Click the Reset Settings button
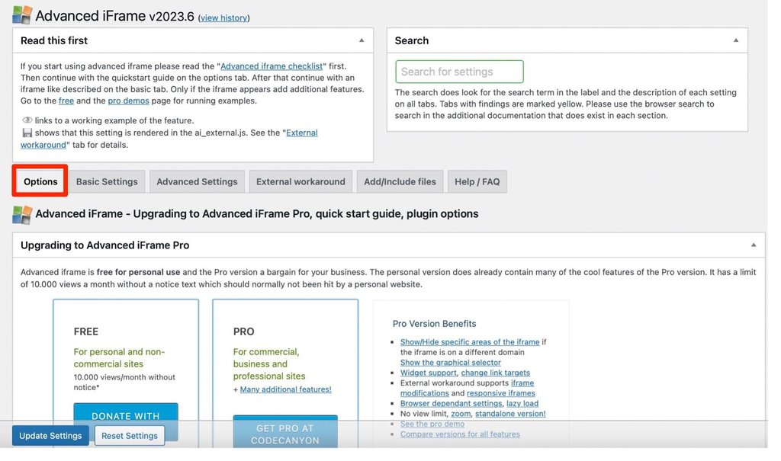 [x=130, y=435]
